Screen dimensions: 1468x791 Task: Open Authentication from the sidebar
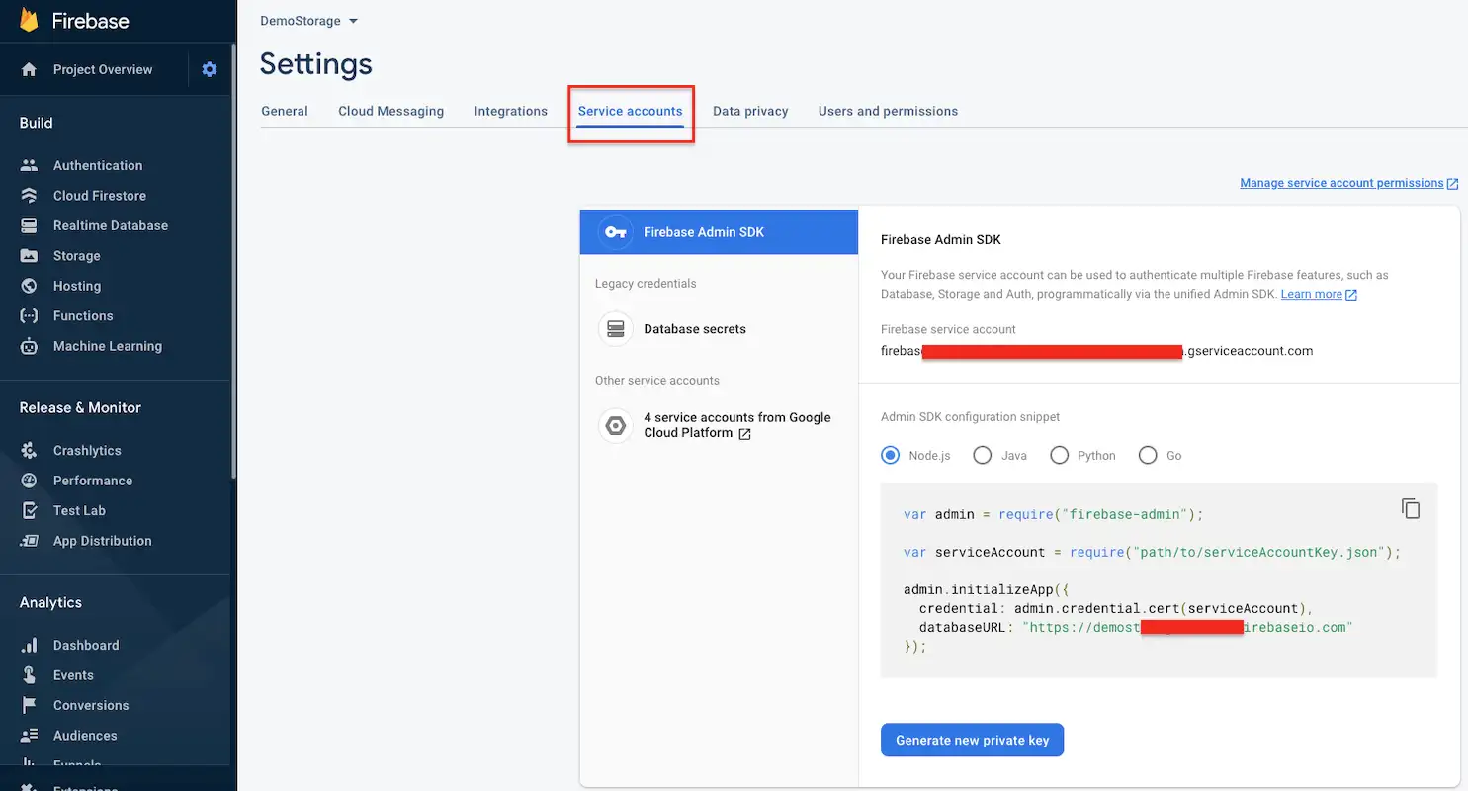click(97, 165)
